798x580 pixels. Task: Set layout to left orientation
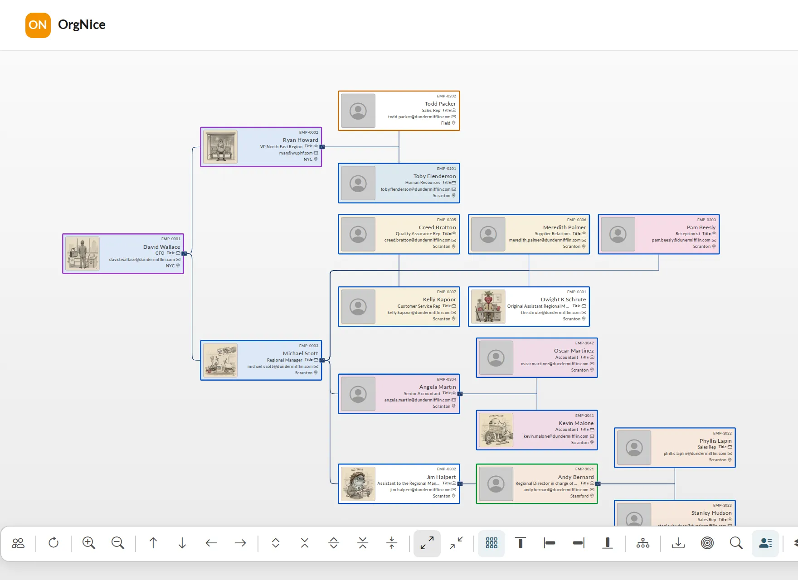point(550,543)
